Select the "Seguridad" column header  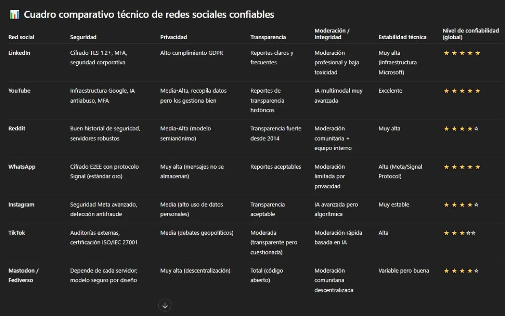point(83,37)
